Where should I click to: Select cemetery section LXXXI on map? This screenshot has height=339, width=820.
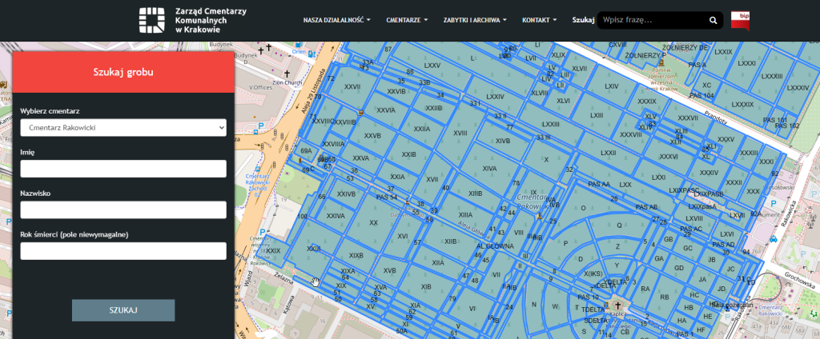pos(747,62)
